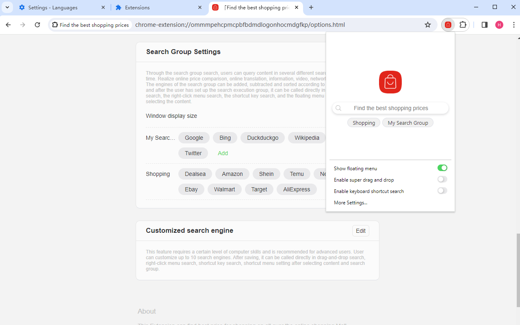Switch to the Extensions tab

tap(158, 7)
